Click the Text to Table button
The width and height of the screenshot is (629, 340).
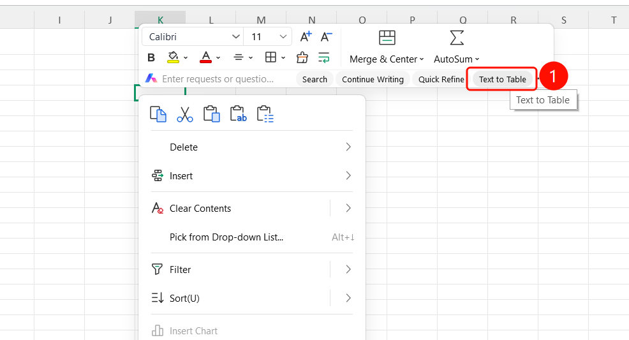502,79
